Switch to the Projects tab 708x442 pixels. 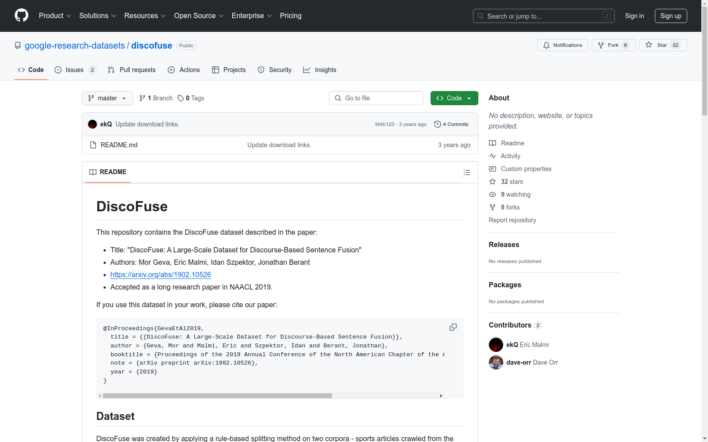click(229, 70)
